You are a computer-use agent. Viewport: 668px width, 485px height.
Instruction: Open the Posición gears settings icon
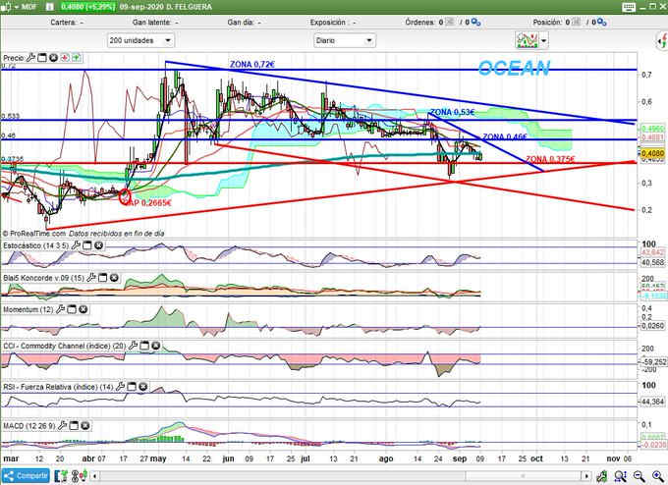(x=601, y=23)
